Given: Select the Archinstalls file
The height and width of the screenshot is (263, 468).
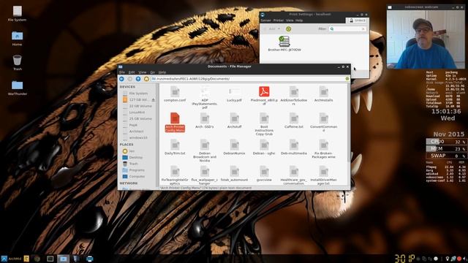Looking at the screenshot, I should 323,94.
